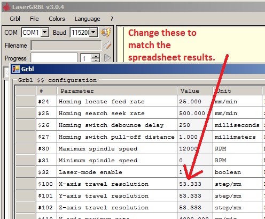The height and width of the screenshot is (219, 265).
Task: Open the Grbl menu
Action: coord(15,19)
